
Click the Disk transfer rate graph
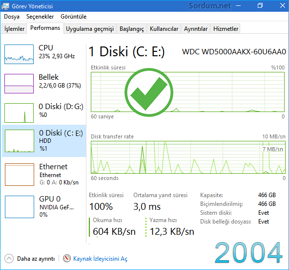[x=188, y=157]
